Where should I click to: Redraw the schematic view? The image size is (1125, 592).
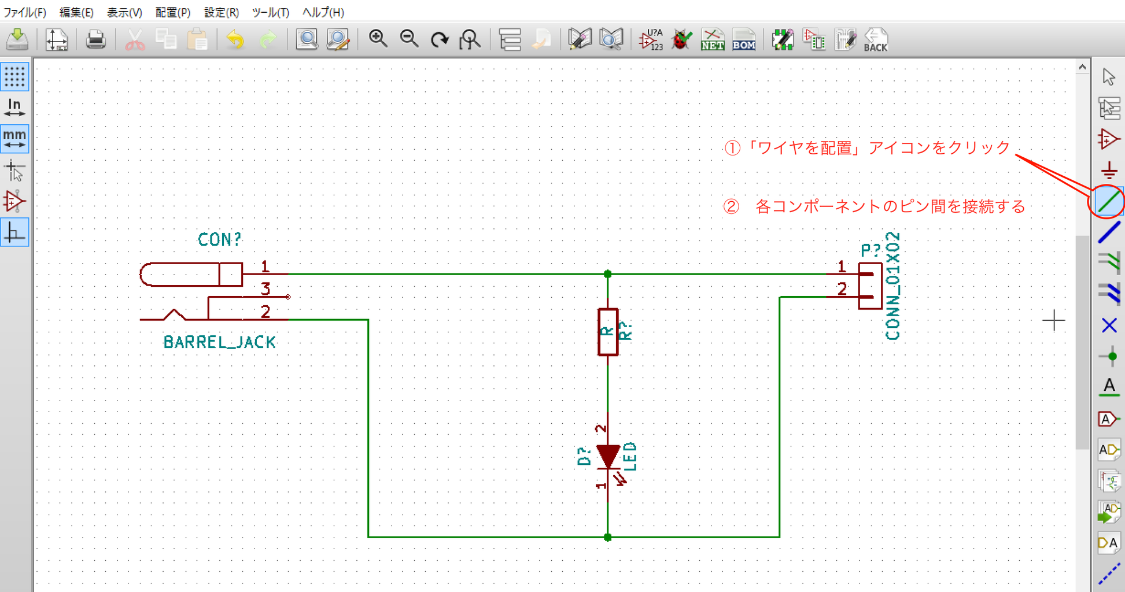(440, 39)
